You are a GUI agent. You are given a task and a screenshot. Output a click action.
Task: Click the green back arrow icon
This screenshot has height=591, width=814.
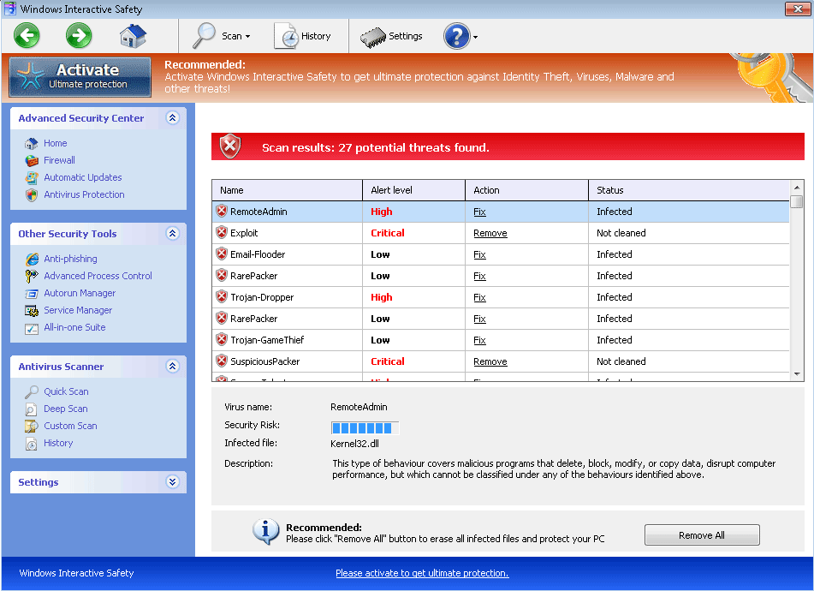pyautogui.click(x=27, y=36)
